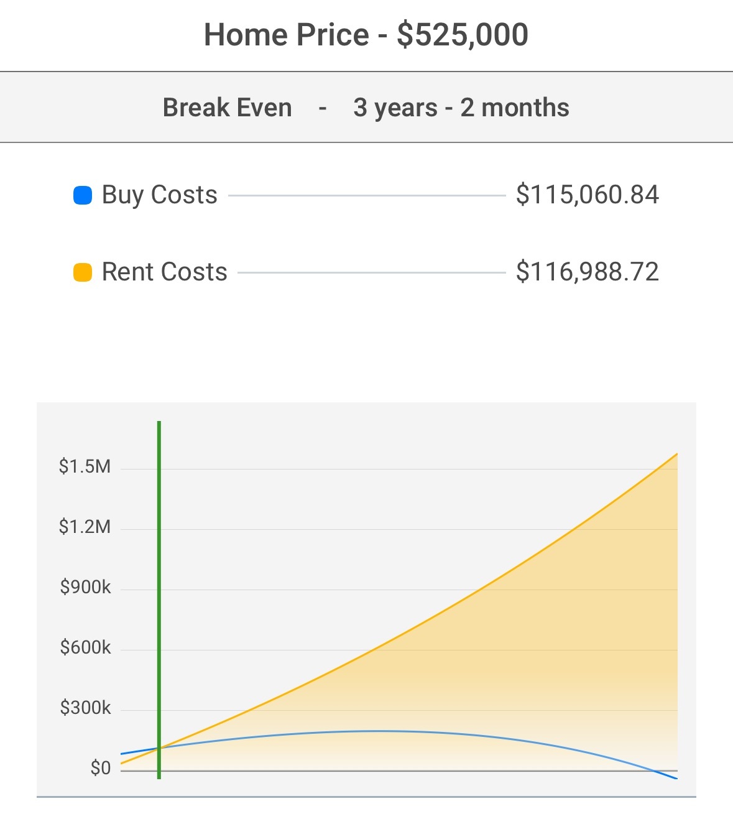The image size is (733, 819).
Task: Tap the Home Price - $525,000 heading
Action: point(366,35)
